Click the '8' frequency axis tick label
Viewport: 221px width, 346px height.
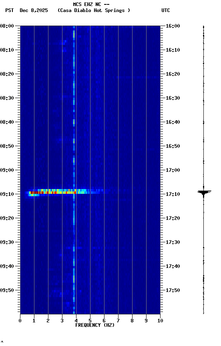click(132, 321)
